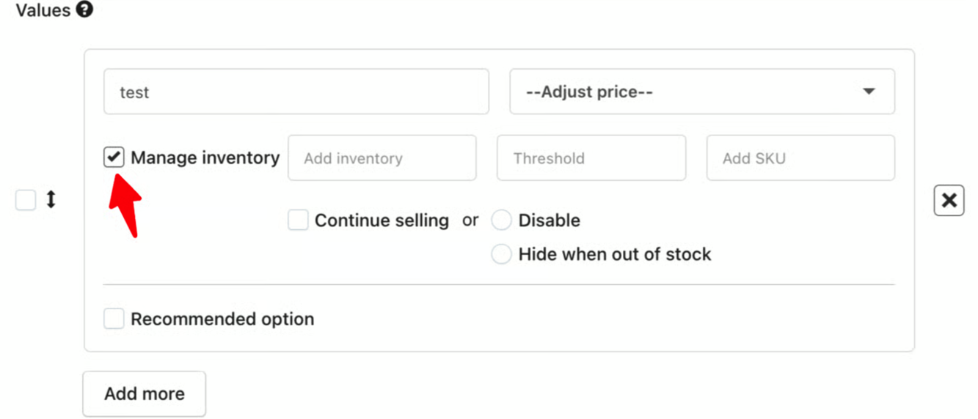Click the Values help question mark icon

[x=85, y=10]
